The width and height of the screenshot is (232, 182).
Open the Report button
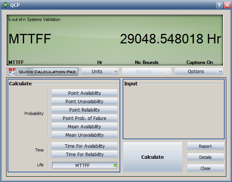(205, 146)
